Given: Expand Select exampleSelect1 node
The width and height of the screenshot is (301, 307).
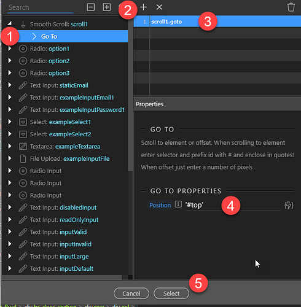Looking at the screenshot, I should 9,122.
